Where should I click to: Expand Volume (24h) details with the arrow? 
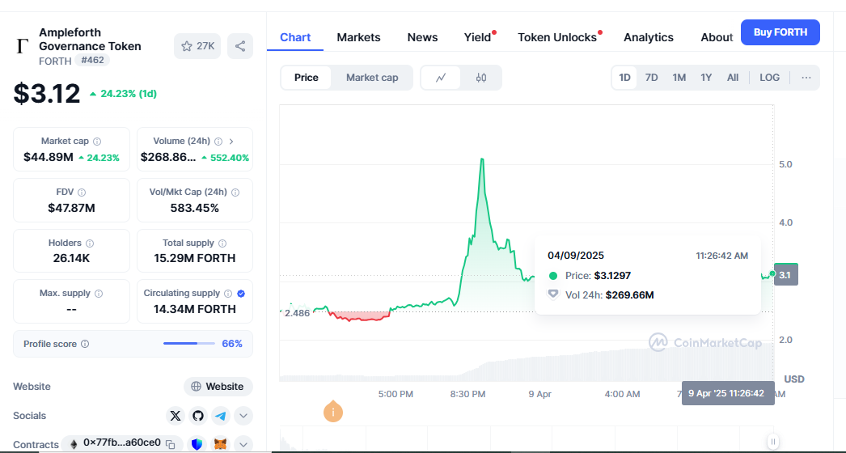pos(231,142)
